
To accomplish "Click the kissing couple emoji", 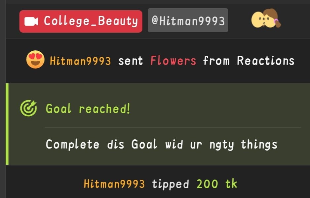I will tap(266, 18).
